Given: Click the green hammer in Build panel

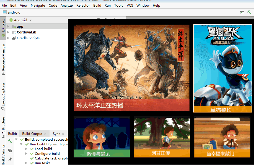Looking at the screenshot, I should pos(10,141).
